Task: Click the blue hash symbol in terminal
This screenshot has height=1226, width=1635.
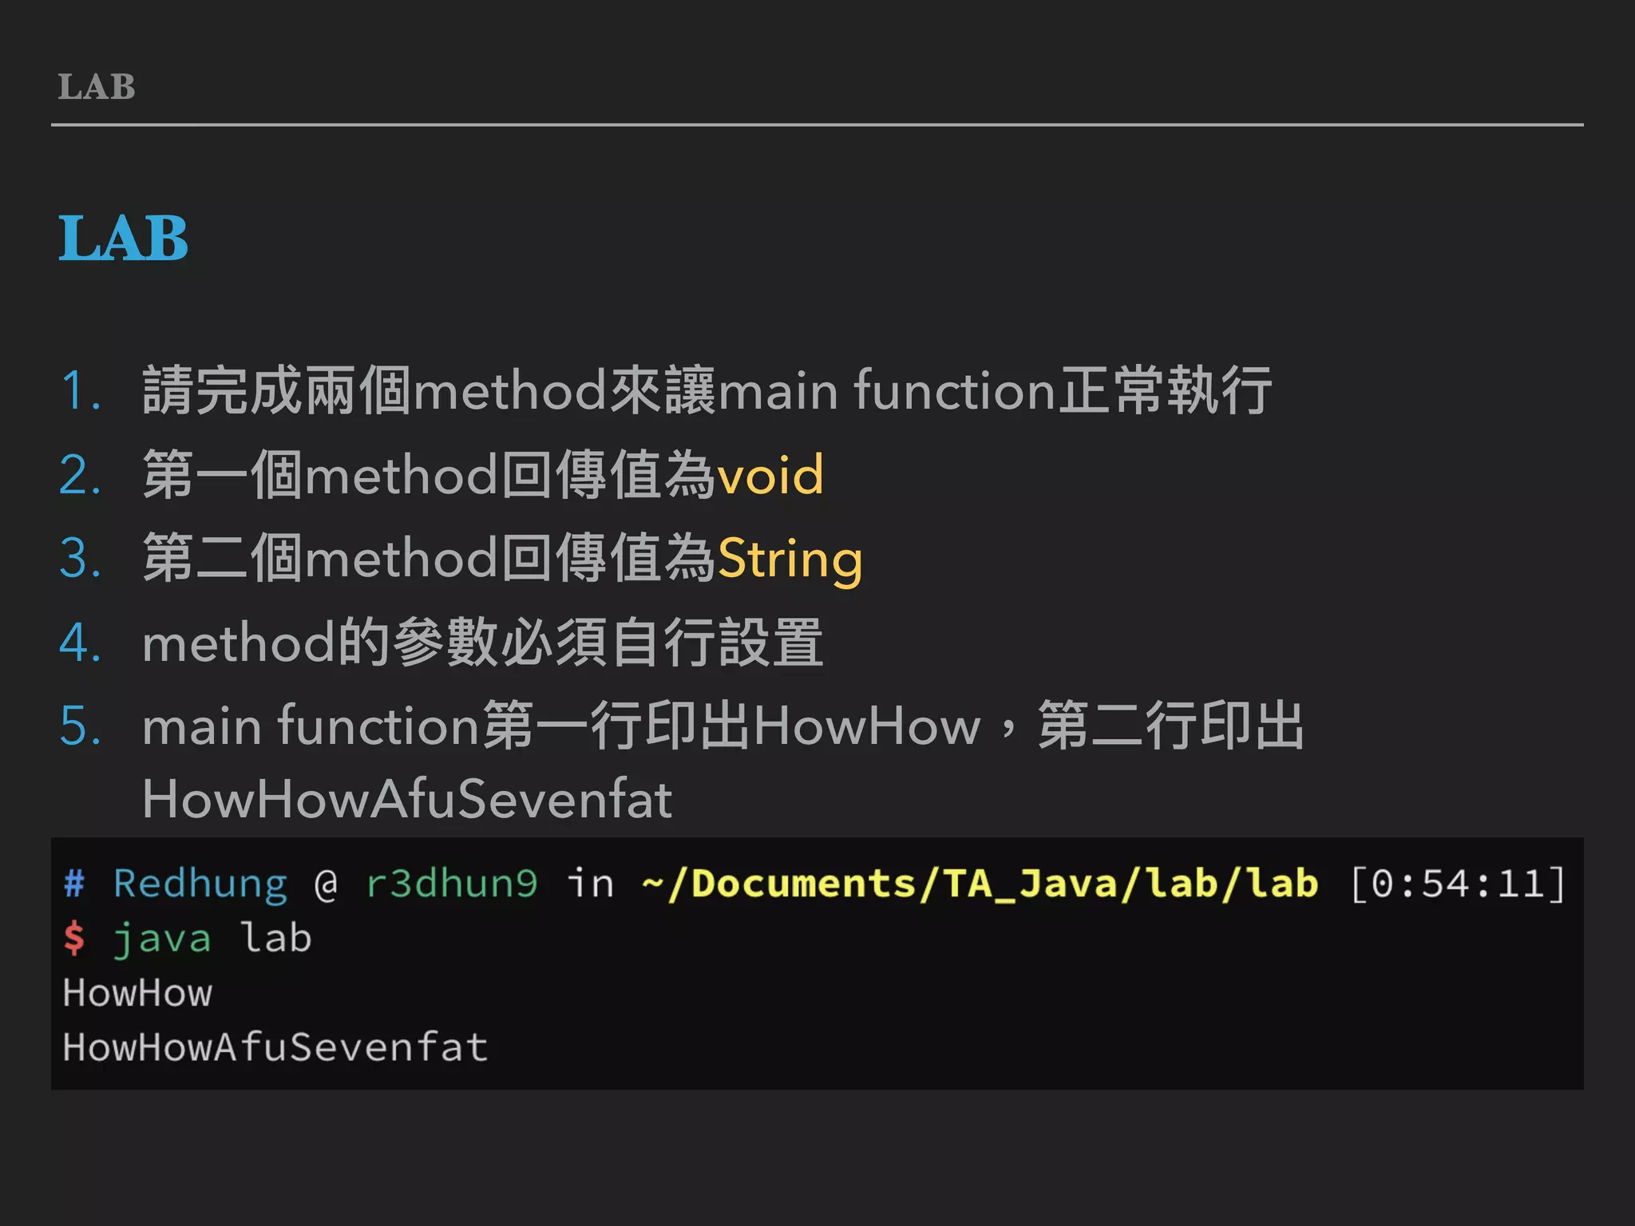Action: pyautogui.click(x=74, y=884)
